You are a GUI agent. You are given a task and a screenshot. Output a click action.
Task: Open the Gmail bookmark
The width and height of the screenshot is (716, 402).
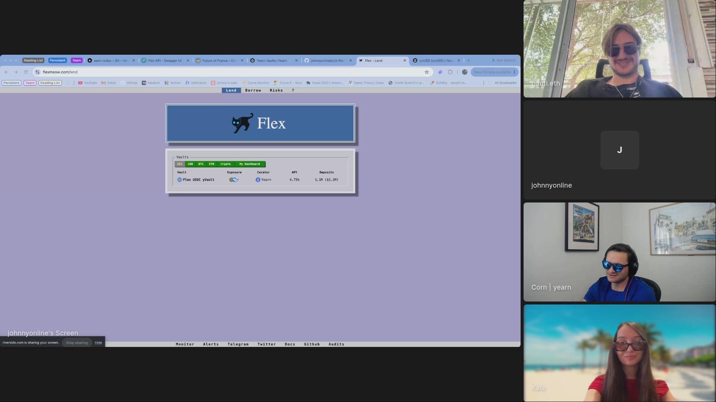tap(109, 83)
